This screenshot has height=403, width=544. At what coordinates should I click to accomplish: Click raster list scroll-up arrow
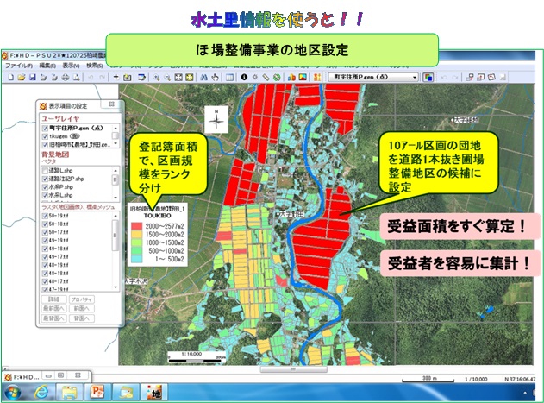tap(116, 216)
